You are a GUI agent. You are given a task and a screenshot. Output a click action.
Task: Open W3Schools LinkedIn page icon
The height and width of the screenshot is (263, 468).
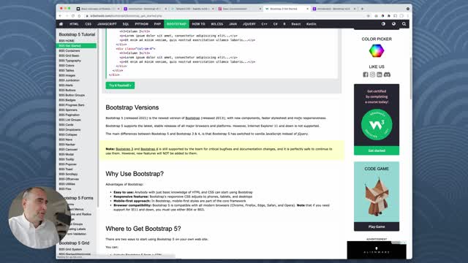pyautogui.click(x=380, y=75)
